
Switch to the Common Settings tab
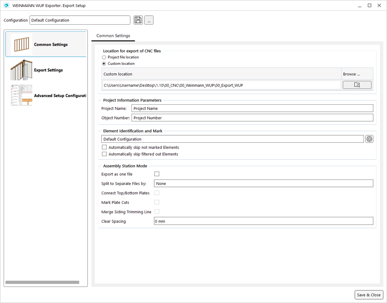113,36
